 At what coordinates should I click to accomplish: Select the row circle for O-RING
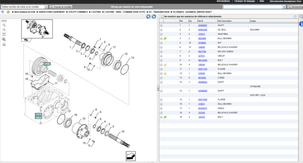click(x=161, y=78)
